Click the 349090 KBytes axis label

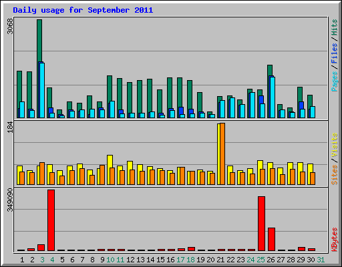pyautogui.click(x=10, y=200)
